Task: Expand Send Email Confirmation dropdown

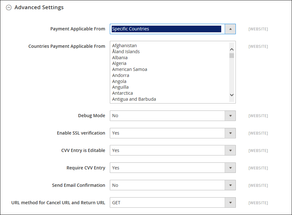Action: tap(173, 185)
